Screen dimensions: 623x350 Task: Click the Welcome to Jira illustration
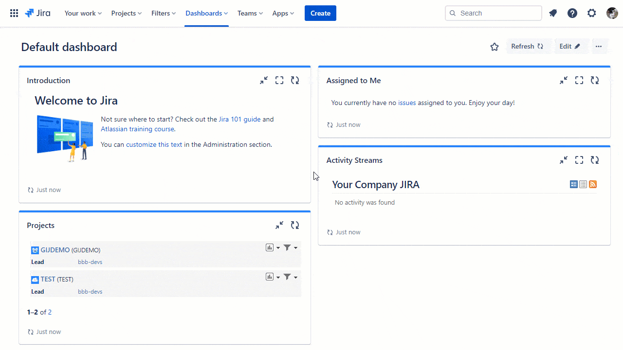click(65, 138)
